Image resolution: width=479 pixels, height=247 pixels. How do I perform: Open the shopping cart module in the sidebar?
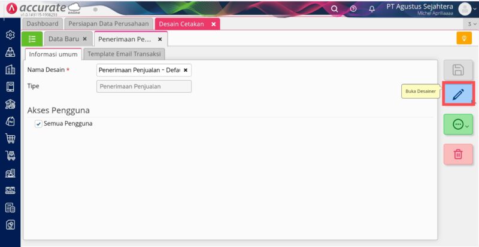[10, 138]
